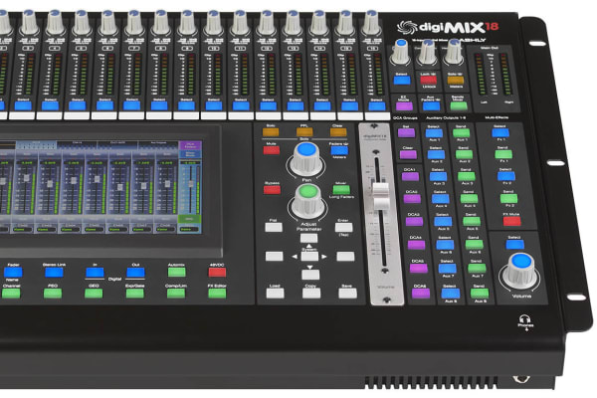This screenshot has height=398, width=597.
Task: Push the center System button
Action: click(x=309, y=256)
